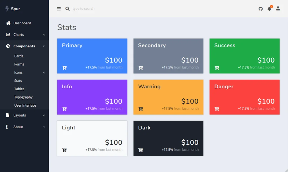Click the search input field
This screenshot has width=288, height=172.
tap(84, 9)
